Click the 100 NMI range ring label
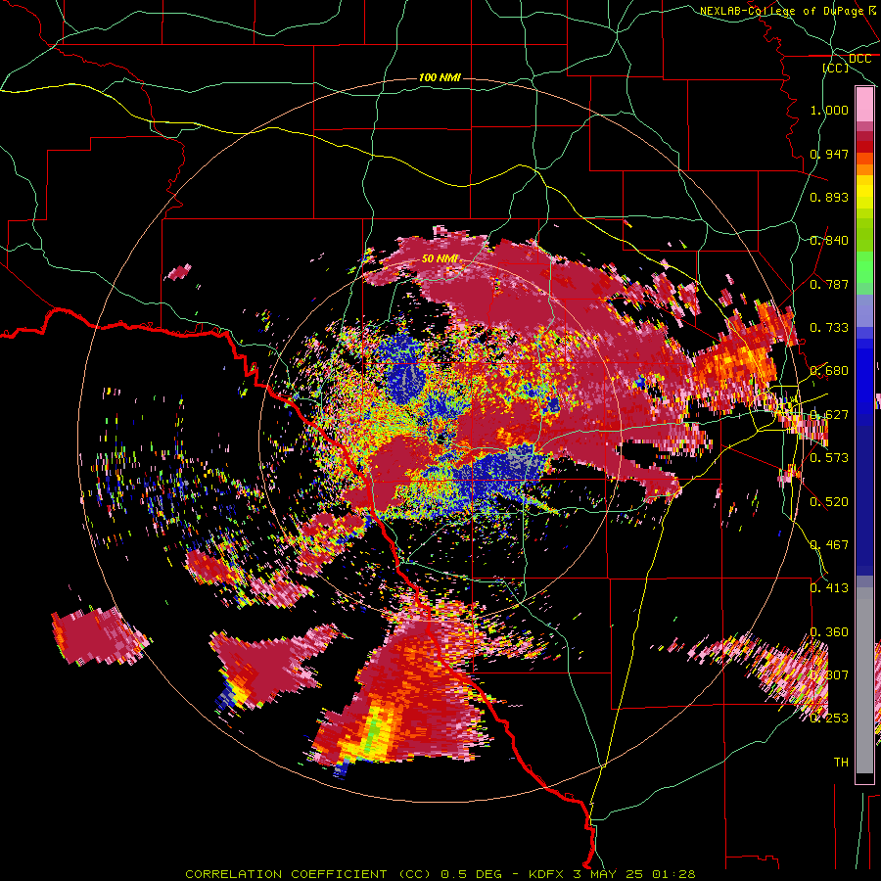 [x=440, y=77]
